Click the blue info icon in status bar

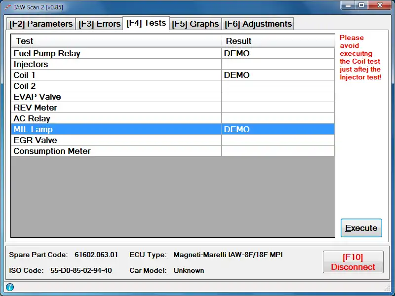10,287
